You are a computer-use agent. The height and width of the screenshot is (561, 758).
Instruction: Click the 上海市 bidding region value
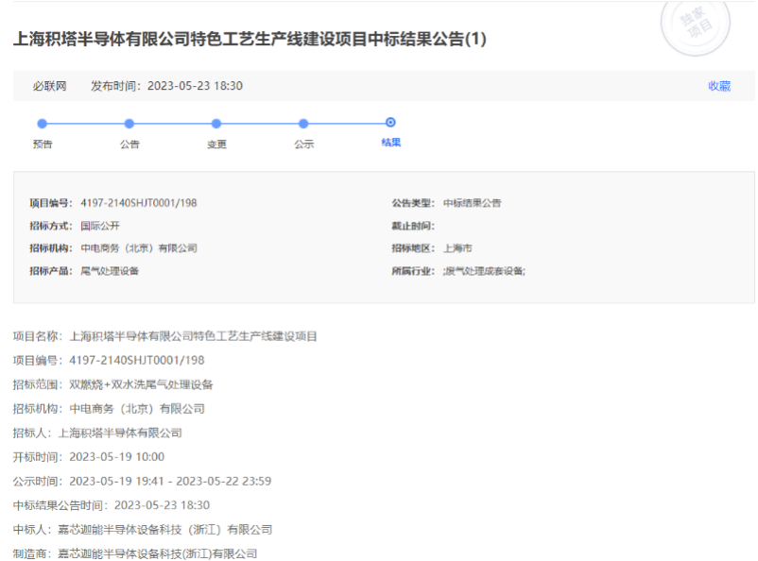pos(457,248)
